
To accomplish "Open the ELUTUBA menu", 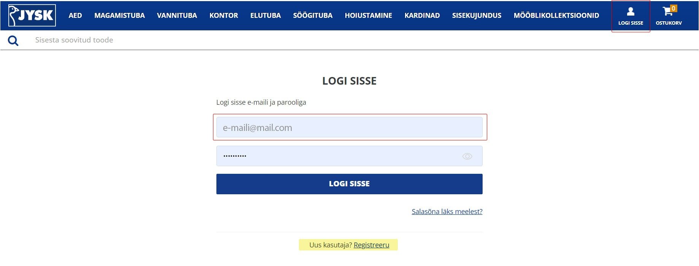I will [x=265, y=16].
